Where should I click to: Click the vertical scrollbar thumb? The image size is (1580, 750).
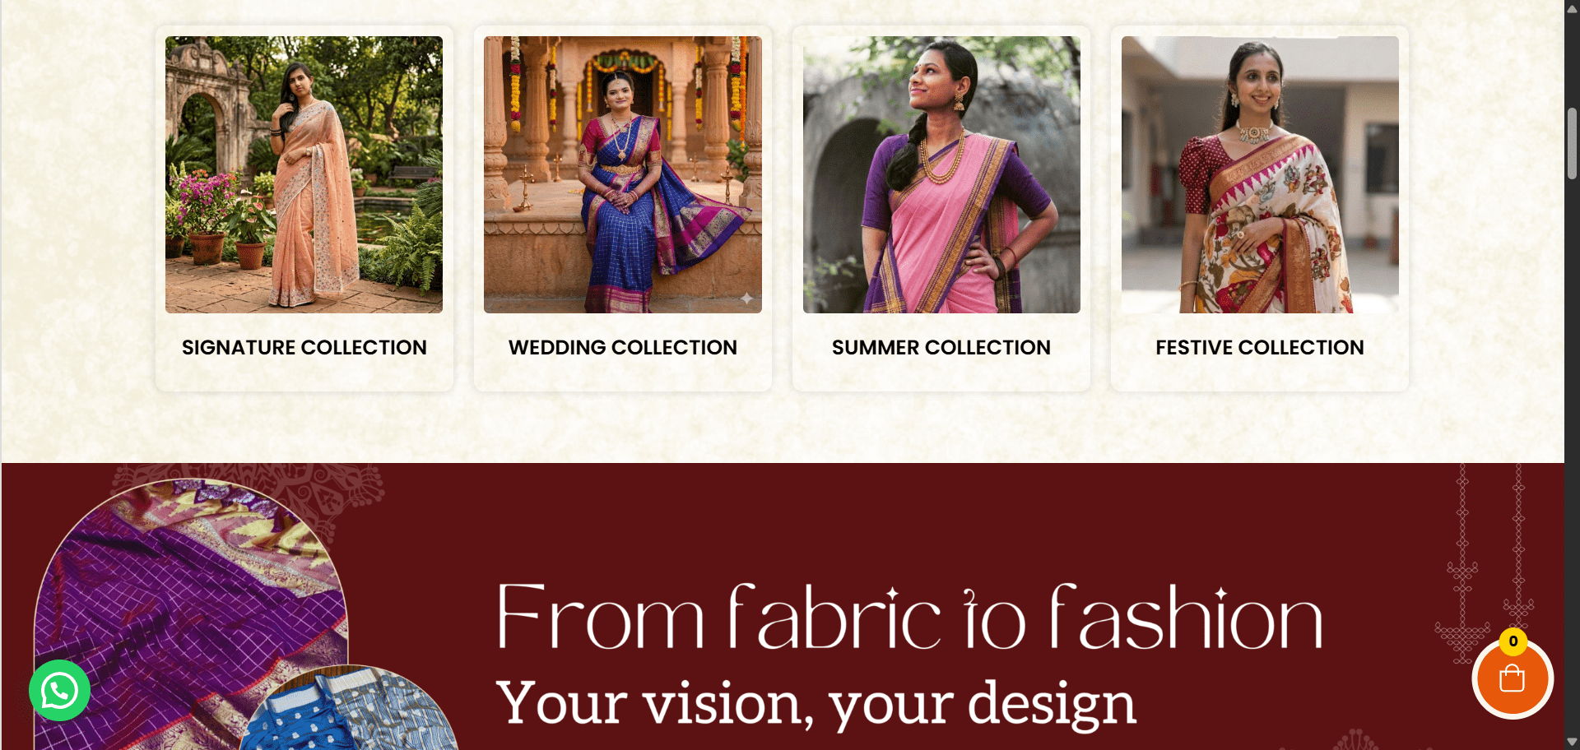click(1572, 142)
